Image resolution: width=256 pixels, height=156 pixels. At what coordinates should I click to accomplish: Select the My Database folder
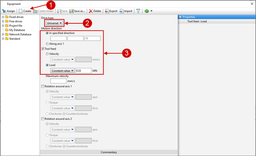tap(17, 30)
